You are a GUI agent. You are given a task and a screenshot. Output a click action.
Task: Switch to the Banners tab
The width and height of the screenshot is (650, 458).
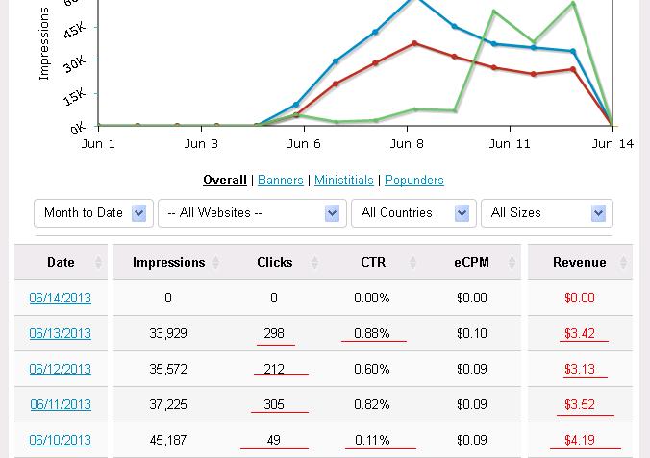coord(280,180)
